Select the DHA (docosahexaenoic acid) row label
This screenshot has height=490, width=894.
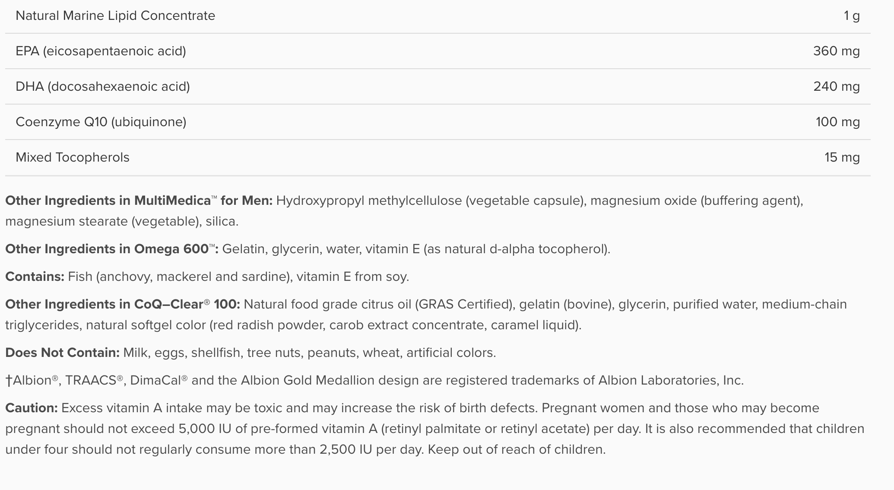(x=103, y=87)
